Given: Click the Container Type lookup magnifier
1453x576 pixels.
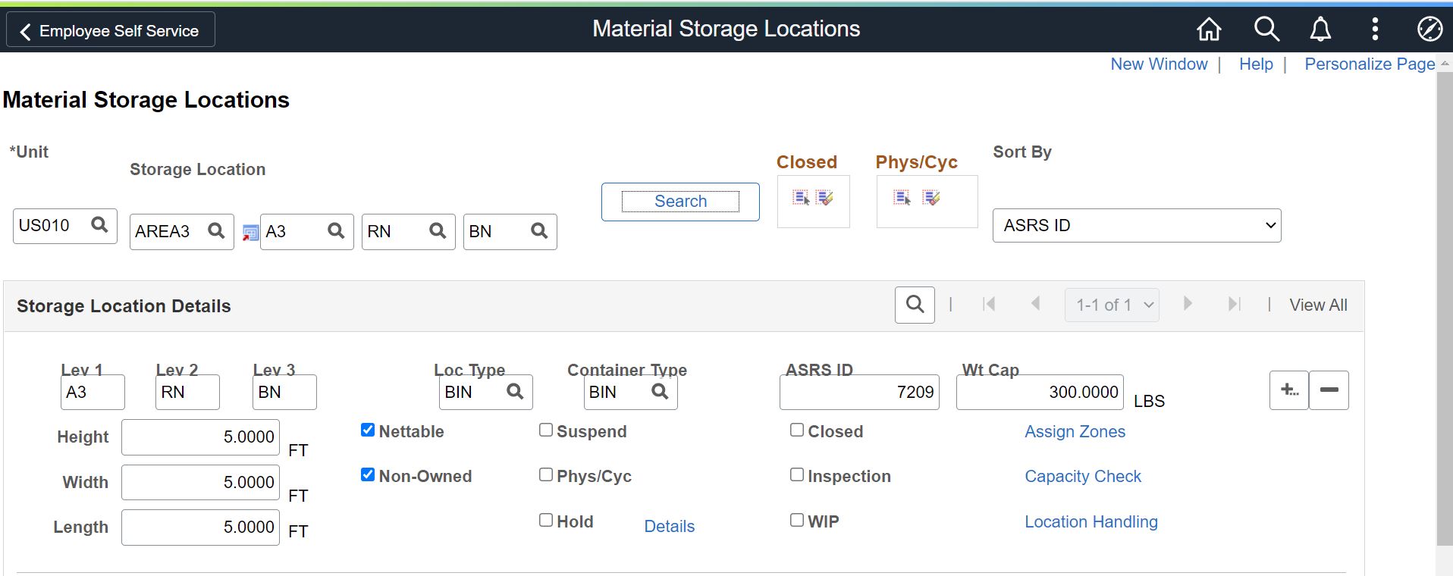Looking at the screenshot, I should point(660,392).
